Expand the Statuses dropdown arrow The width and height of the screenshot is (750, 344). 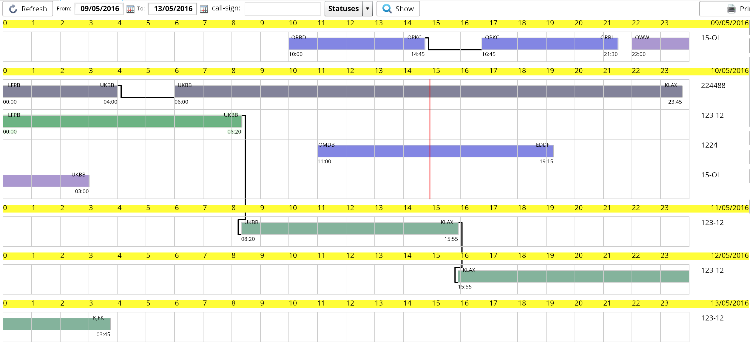click(x=368, y=9)
